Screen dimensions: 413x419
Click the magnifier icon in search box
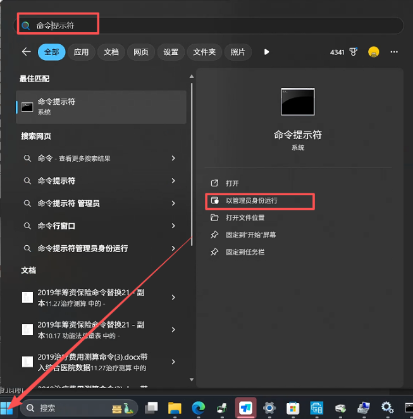(26, 26)
